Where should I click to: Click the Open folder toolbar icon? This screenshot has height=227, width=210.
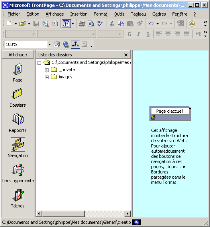[x=23, y=24]
